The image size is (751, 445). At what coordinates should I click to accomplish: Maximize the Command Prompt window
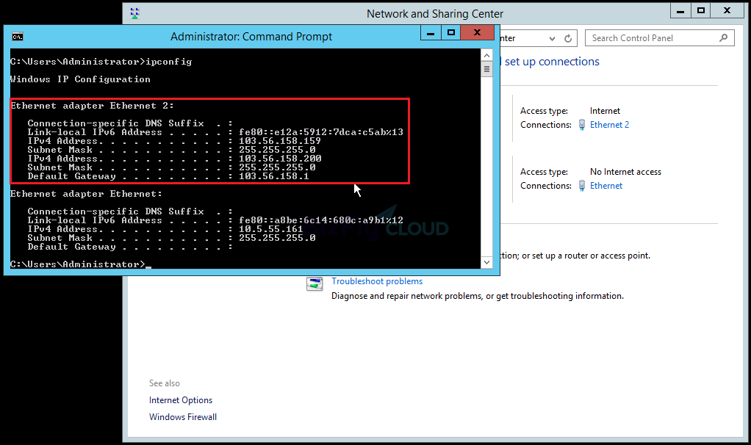pyautogui.click(x=450, y=32)
